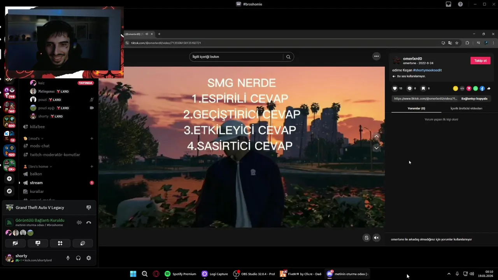Stream Grand Theft Auto V Legacy
Viewport: 498px width, 280px height.
pos(89,208)
